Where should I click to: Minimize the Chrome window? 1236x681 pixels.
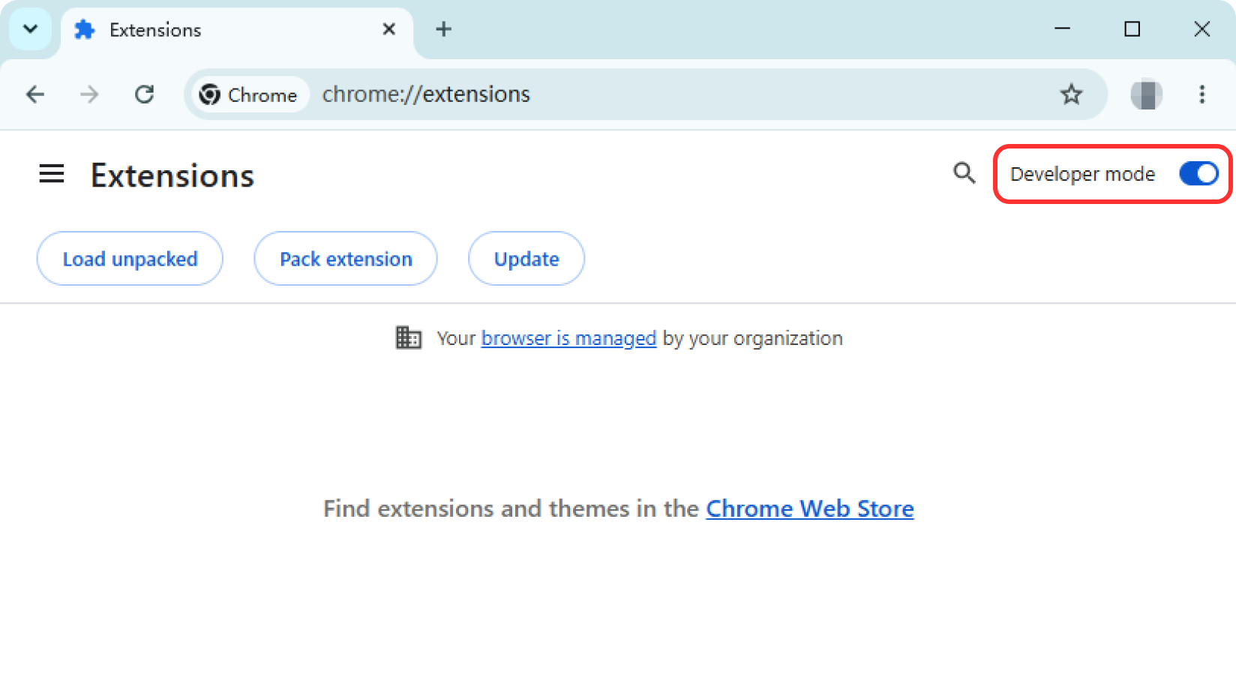1063,29
